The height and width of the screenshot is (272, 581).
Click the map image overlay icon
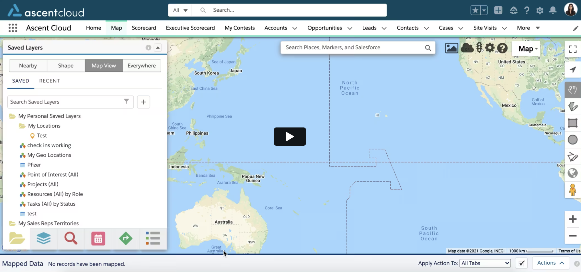point(451,48)
